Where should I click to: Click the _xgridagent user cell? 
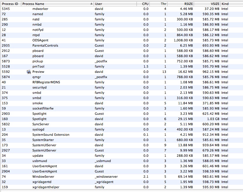pos(104,182)
